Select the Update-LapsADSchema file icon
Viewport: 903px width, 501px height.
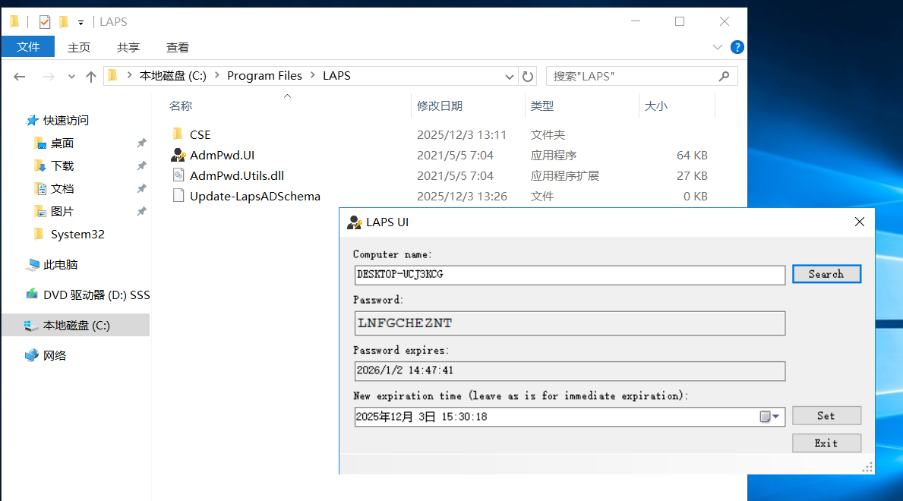point(178,196)
